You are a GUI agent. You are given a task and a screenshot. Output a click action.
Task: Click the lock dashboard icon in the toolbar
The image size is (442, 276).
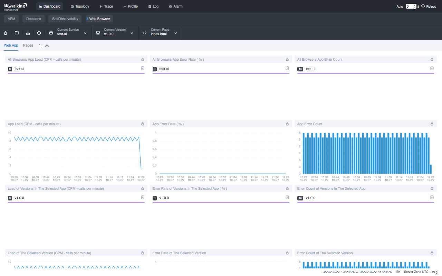tap(5, 33)
